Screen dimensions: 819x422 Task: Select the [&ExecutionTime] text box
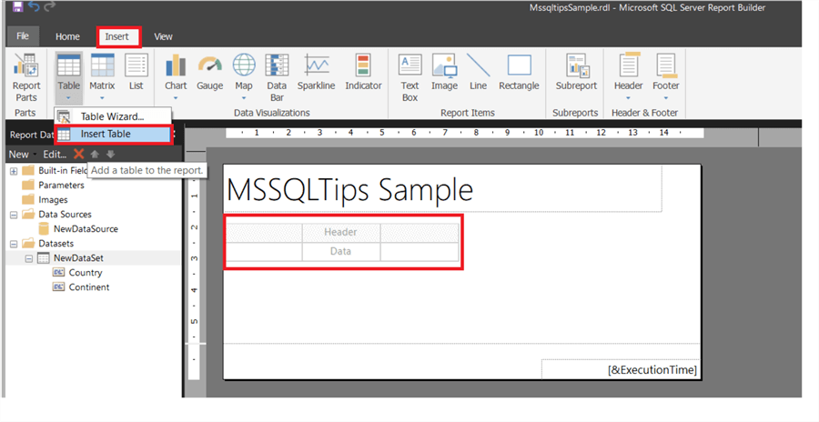pyautogui.click(x=621, y=369)
